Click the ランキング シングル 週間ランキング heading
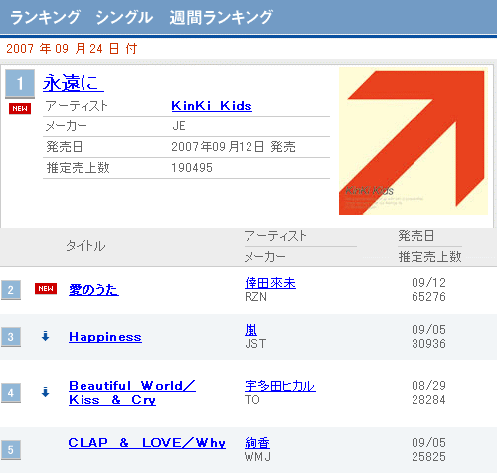The width and height of the screenshot is (497, 473). (x=141, y=17)
